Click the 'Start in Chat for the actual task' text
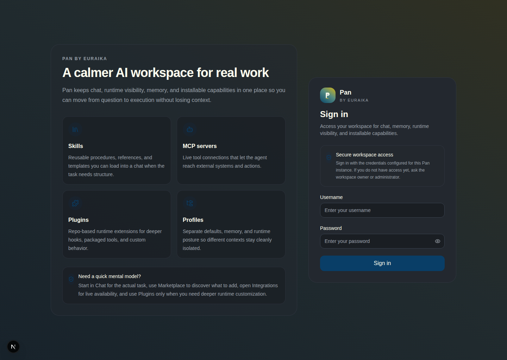507x360 pixels. (x=178, y=290)
